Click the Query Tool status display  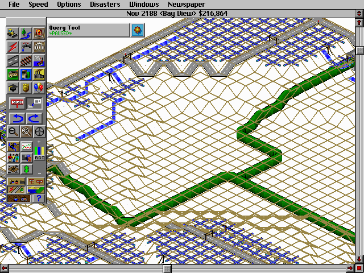point(89,30)
